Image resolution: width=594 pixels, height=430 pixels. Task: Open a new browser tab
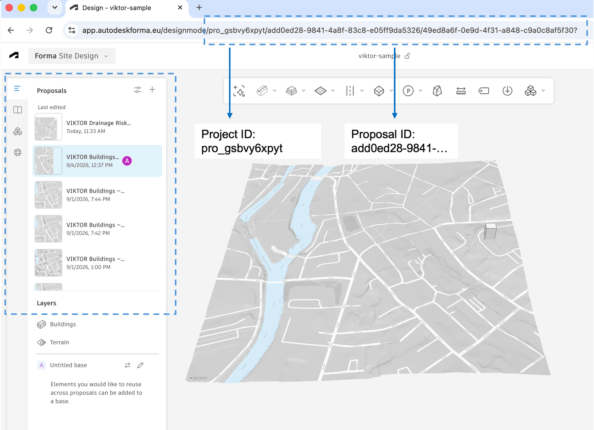pyautogui.click(x=199, y=7)
